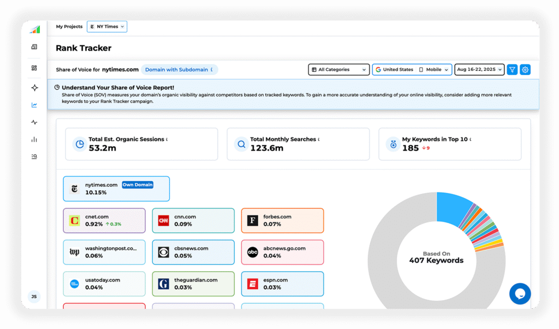Click the My Projects link

point(69,27)
